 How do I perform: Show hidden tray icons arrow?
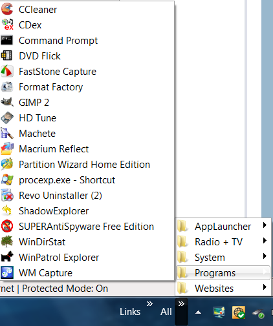[x=198, y=312]
